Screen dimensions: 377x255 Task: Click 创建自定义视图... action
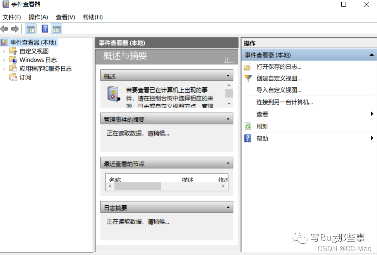click(278, 78)
